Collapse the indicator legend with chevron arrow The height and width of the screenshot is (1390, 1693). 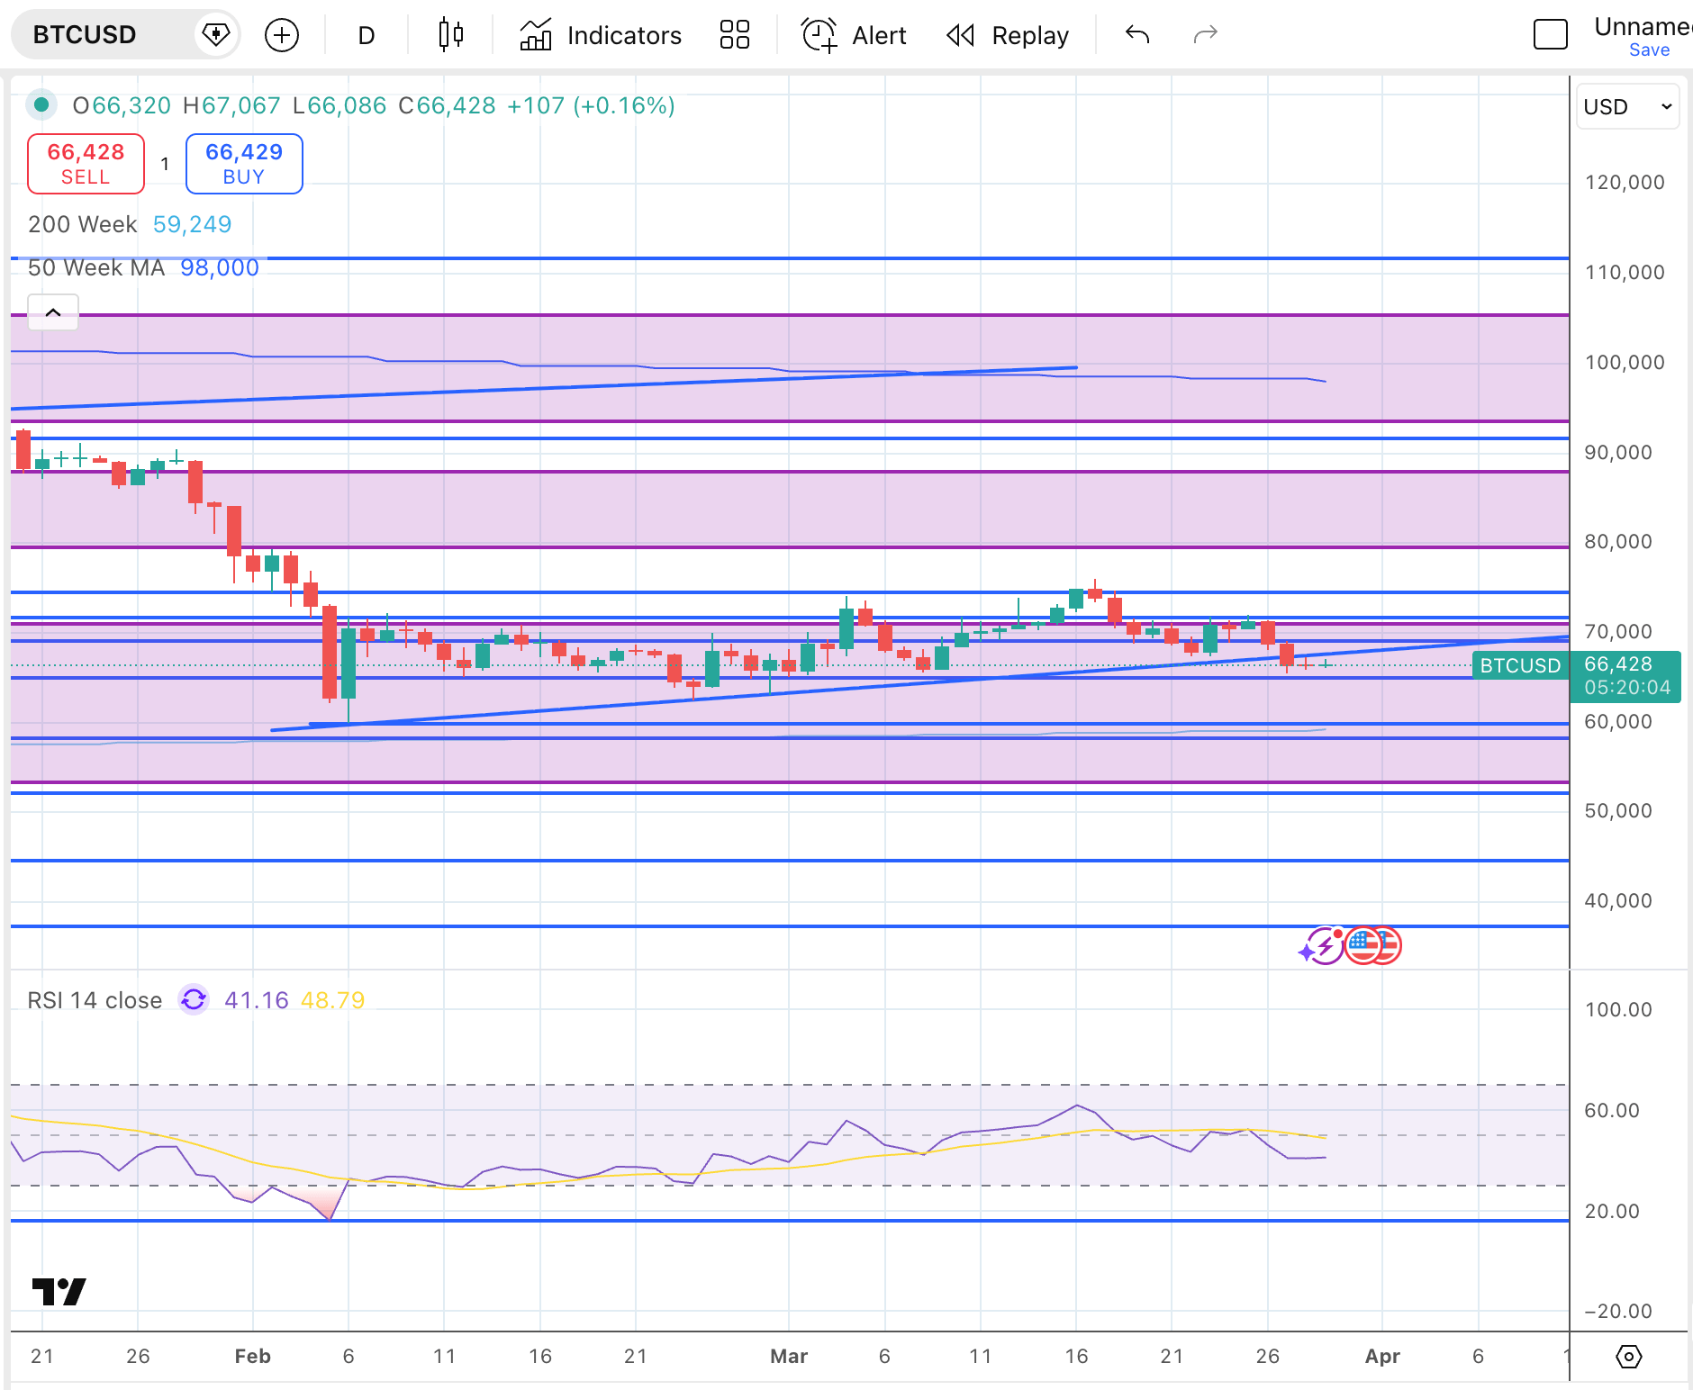tap(53, 312)
